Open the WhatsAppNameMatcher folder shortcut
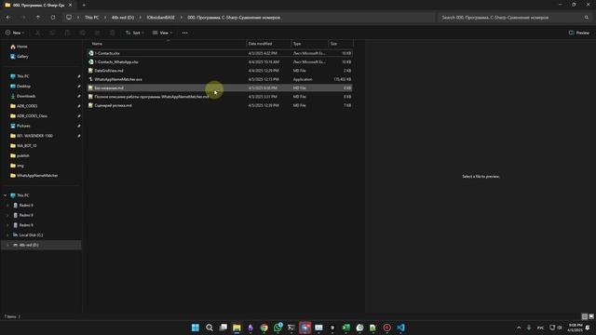Image resolution: width=596 pixels, height=335 pixels. coord(37,176)
